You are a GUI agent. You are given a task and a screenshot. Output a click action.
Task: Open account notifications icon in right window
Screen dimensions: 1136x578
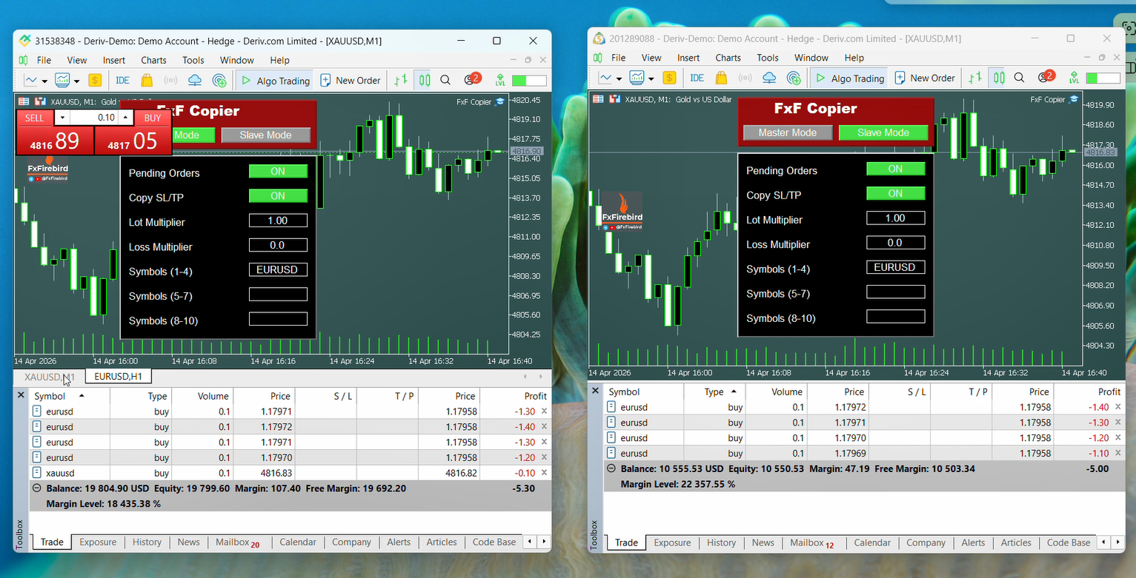click(x=1046, y=76)
